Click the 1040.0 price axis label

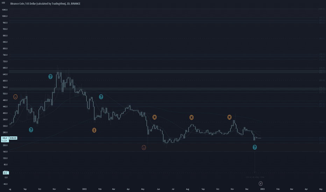click(5, 10)
